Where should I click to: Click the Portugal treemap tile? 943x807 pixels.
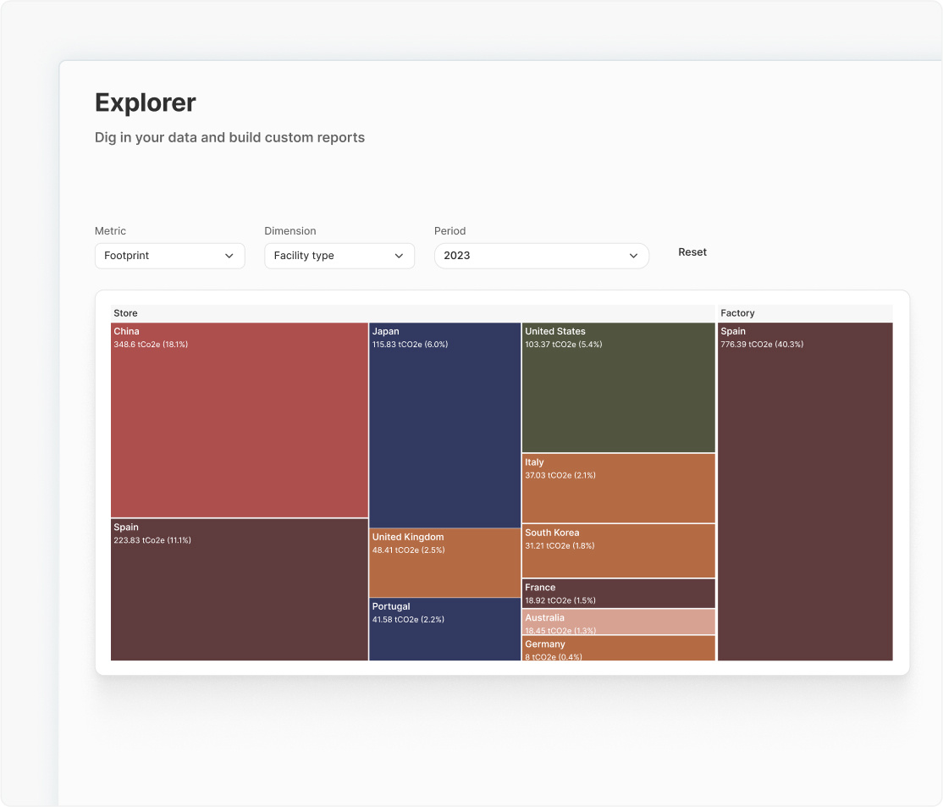[444, 629]
